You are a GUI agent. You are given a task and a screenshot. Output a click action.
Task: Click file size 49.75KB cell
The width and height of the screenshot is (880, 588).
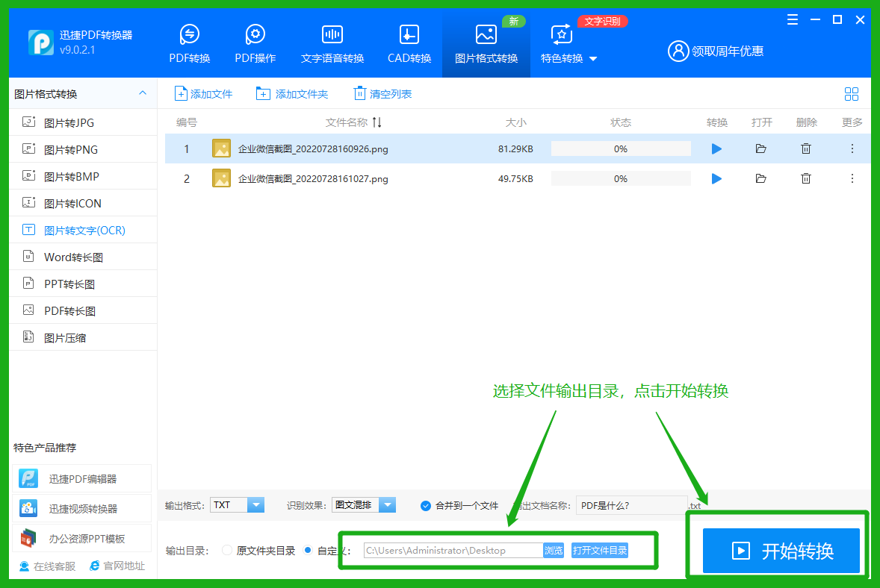[x=515, y=179]
